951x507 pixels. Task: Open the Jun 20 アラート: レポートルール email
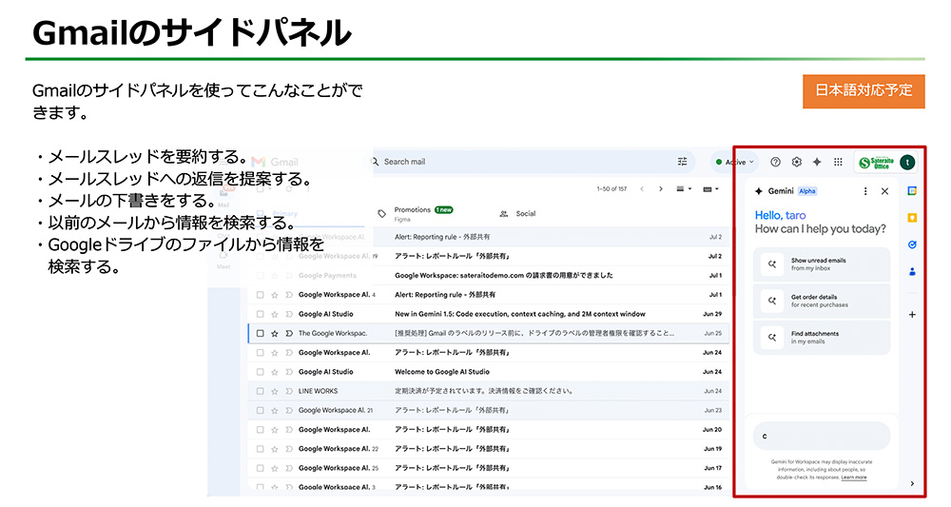click(x=488, y=429)
